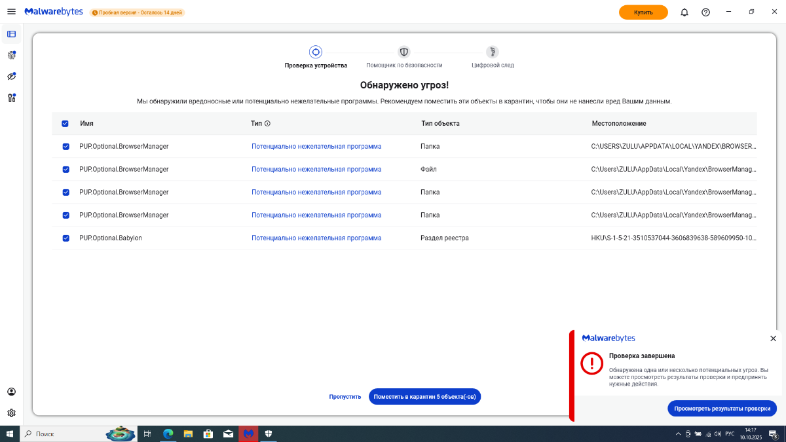Image resolution: width=786 pixels, height=442 pixels.
Task: Click the Malwarebytes taskbar icon
Action: tap(248, 433)
